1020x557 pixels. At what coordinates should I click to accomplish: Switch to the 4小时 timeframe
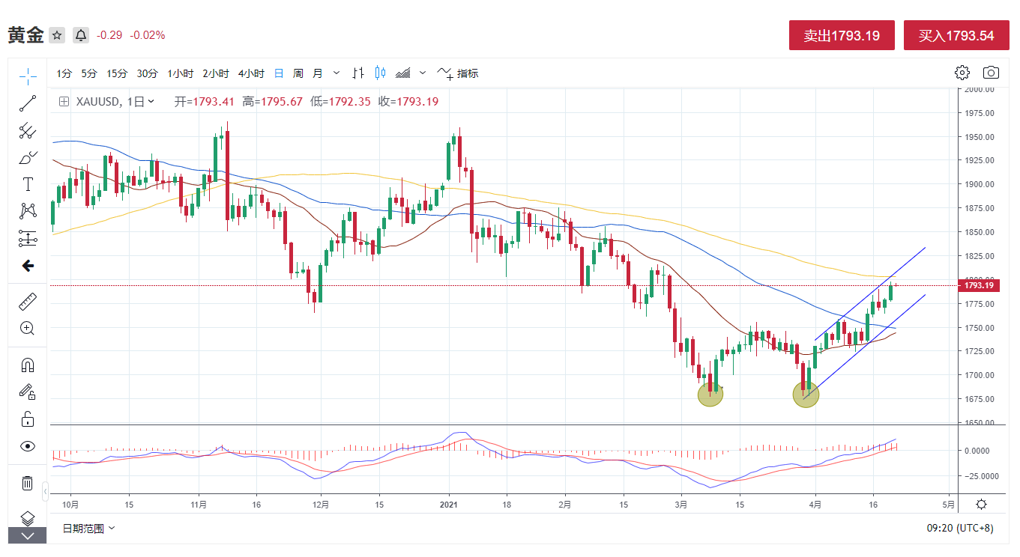(251, 73)
